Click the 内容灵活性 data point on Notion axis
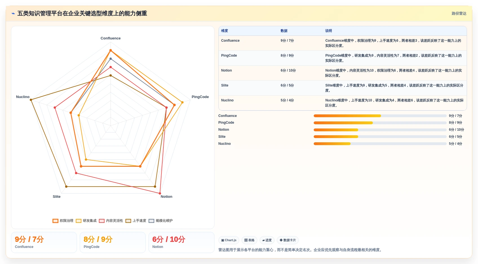The height and width of the screenshot is (264, 478). [x=160, y=193]
